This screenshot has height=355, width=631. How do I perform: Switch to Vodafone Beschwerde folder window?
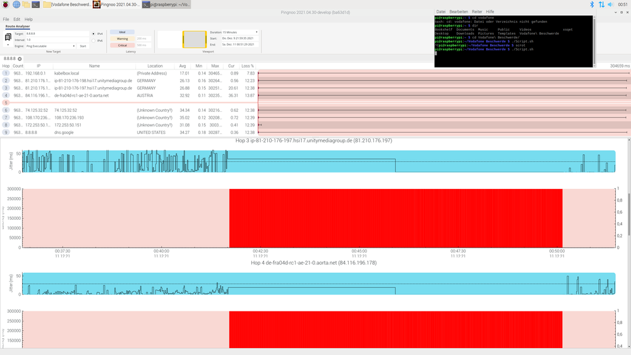click(67, 4)
